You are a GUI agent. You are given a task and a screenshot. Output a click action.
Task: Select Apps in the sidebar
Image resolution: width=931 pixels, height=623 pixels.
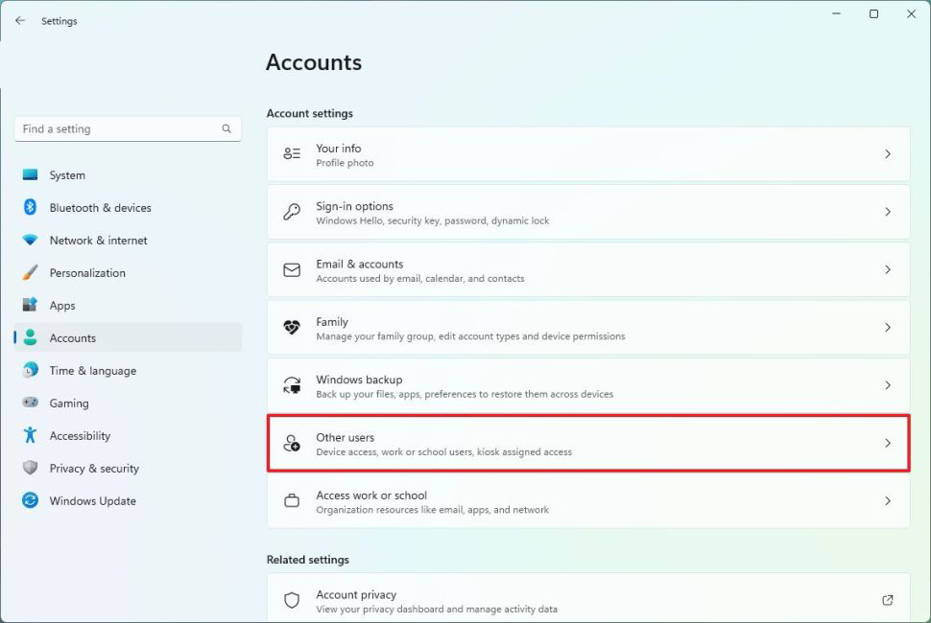pyautogui.click(x=62, y=306)
